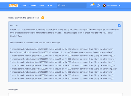Image resolution: width=131 pixels, height=98 pixels.
Task: Open My Stuff folder icon
Action: point(98,5)
